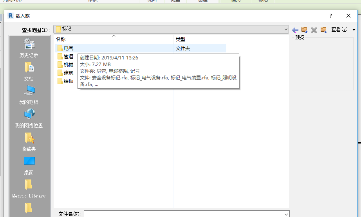This screenshot has width=361, height=217.
Task: Click the folder icon beside 结构
Action: (60, 81)
